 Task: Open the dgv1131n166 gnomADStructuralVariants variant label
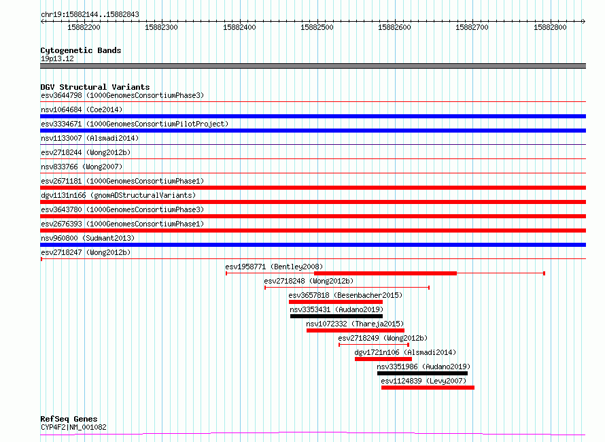118,195
